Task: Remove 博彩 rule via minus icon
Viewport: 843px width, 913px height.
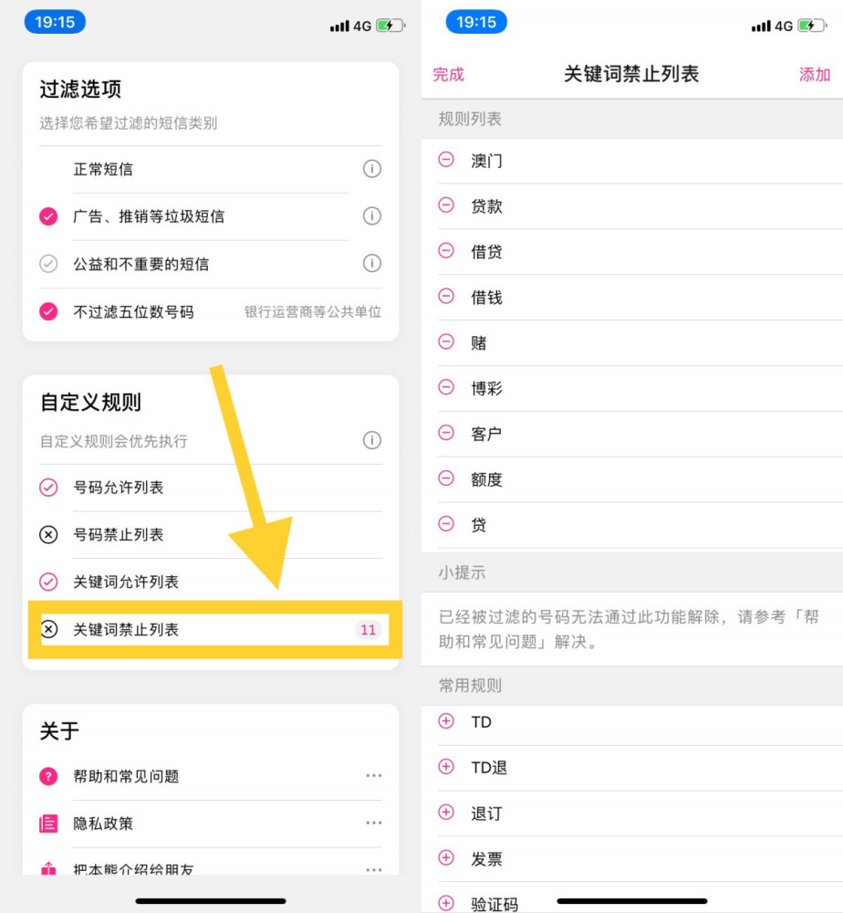Action: pyautogui.click(x=446, y=387)
